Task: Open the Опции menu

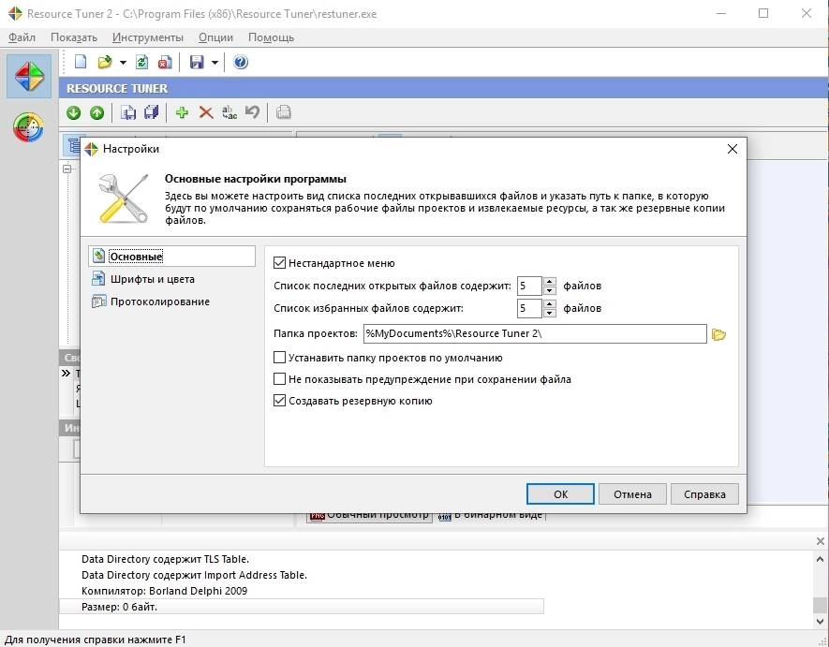Action: point(215,37)
